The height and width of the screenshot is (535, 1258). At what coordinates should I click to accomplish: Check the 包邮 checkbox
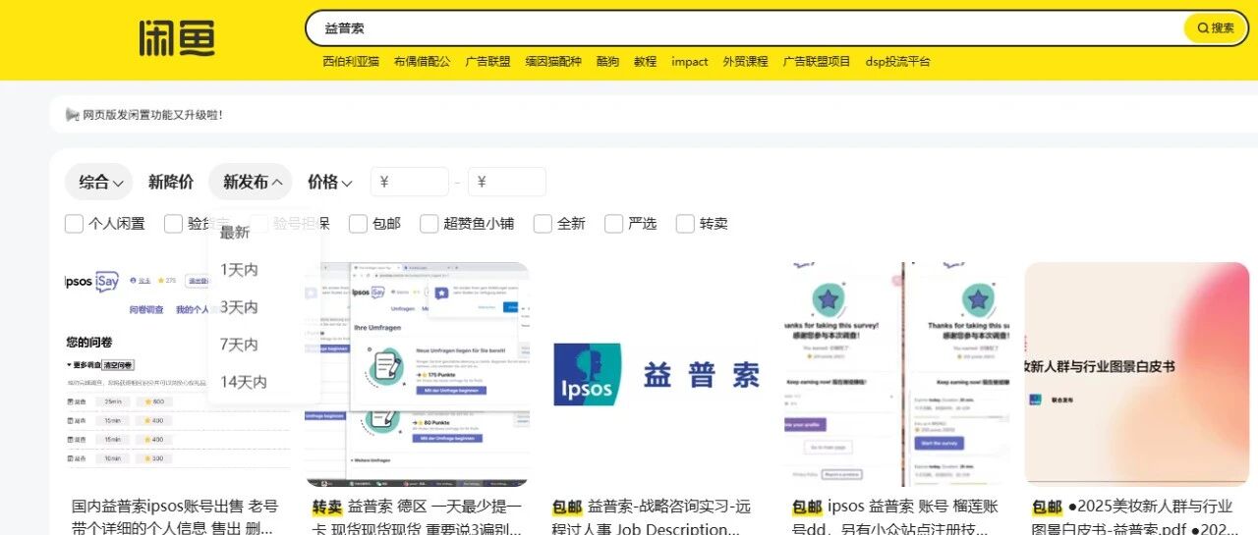click(358, 224)
